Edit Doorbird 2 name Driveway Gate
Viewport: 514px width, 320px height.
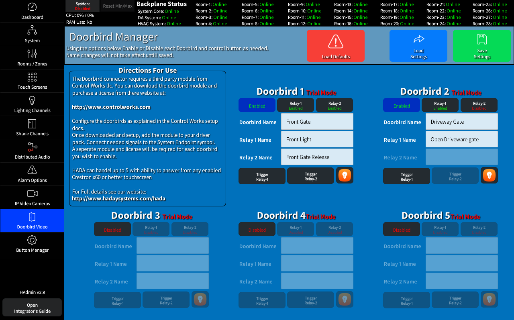pyautogui.click(x=462, y=121)
